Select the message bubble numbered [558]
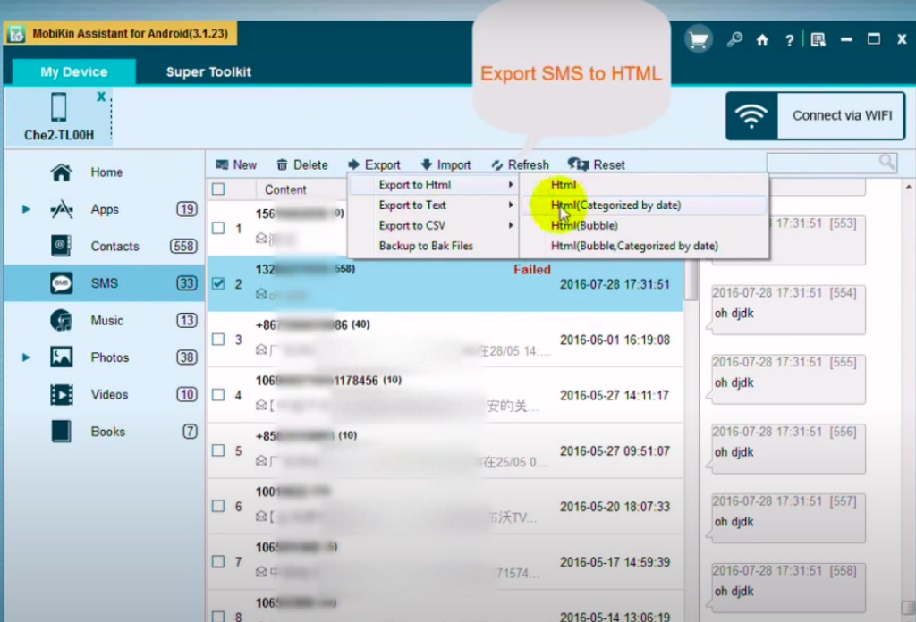The width and height of the screenshot is (916, 622). click(787, 587)
